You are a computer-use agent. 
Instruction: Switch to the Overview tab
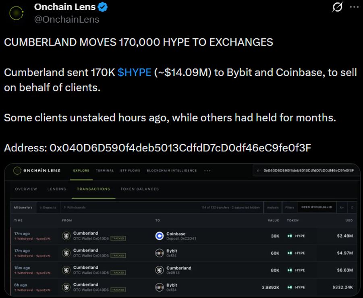tap(26, 189)
